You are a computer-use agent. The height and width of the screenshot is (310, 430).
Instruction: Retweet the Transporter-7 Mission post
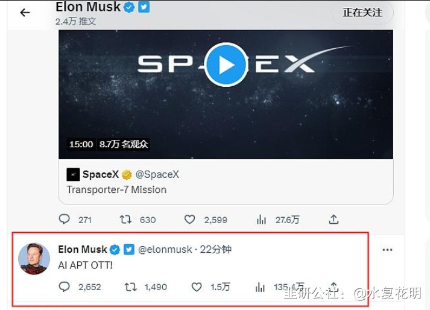125,220
